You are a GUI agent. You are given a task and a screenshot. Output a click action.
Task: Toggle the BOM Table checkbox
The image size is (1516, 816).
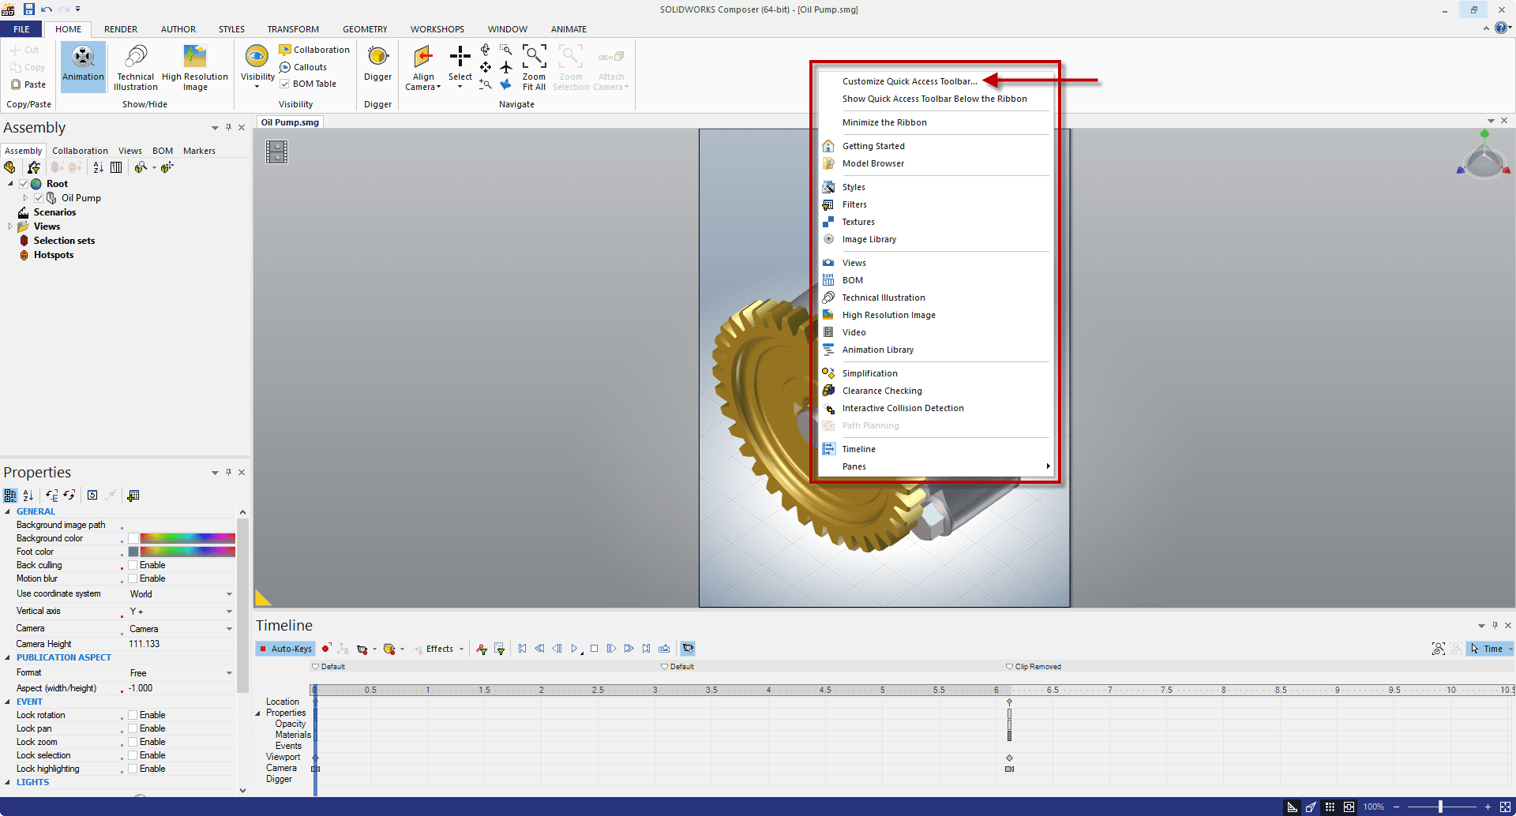click(284, 84)
